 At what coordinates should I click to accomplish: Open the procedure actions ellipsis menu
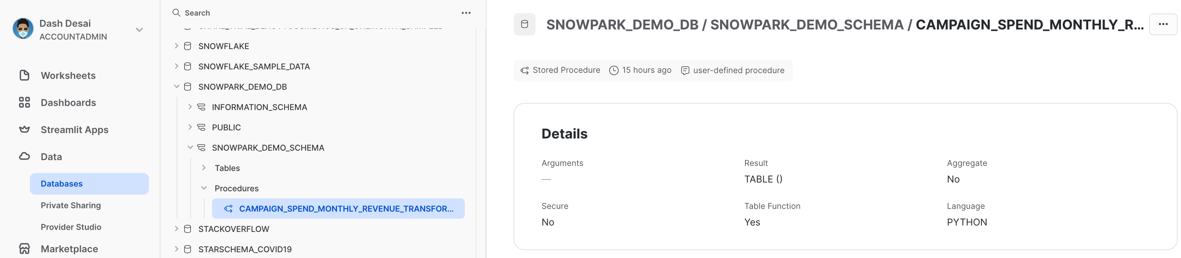pyautogui.click(x=1163, y=25)
